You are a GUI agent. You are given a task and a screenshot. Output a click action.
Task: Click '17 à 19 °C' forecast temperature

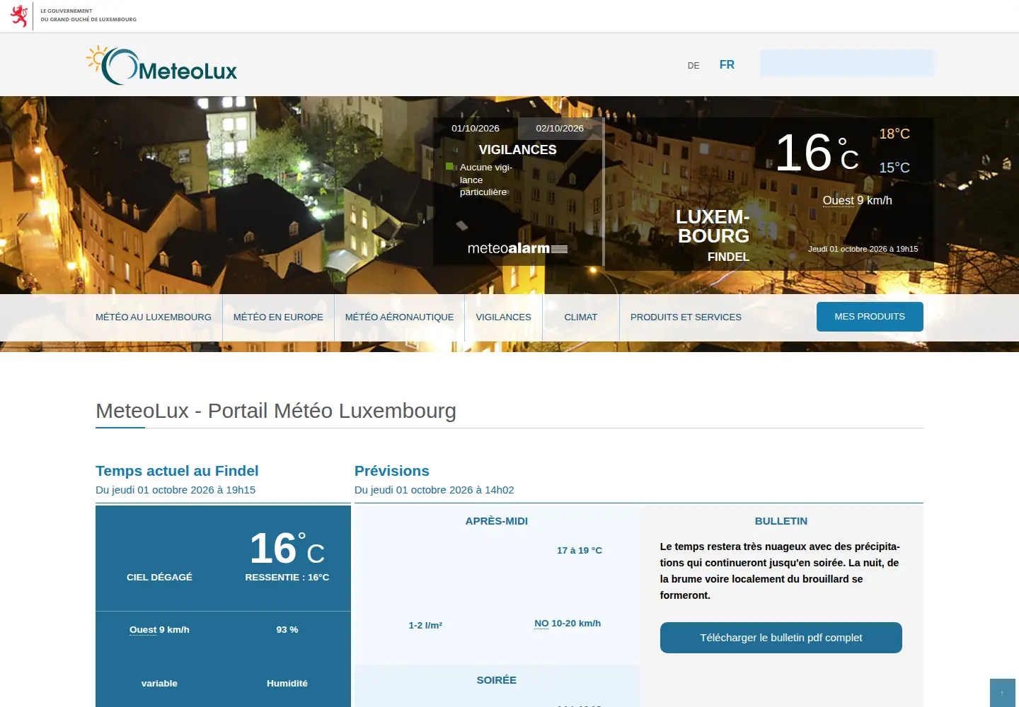(x=580, y=550)
